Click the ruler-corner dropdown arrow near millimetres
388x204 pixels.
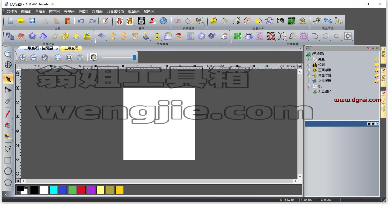pyautogui.click(x=300, y=66)
